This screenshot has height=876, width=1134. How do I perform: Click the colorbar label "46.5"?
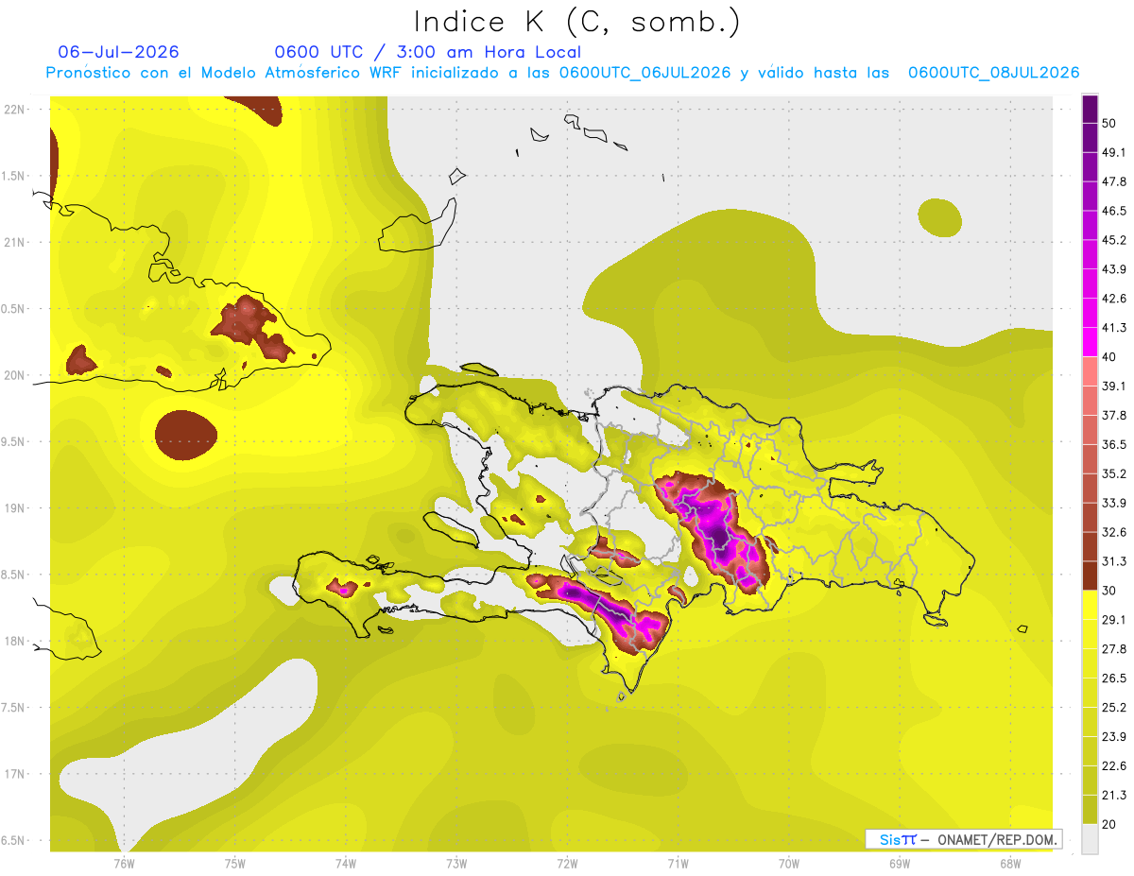point(1114,211)
